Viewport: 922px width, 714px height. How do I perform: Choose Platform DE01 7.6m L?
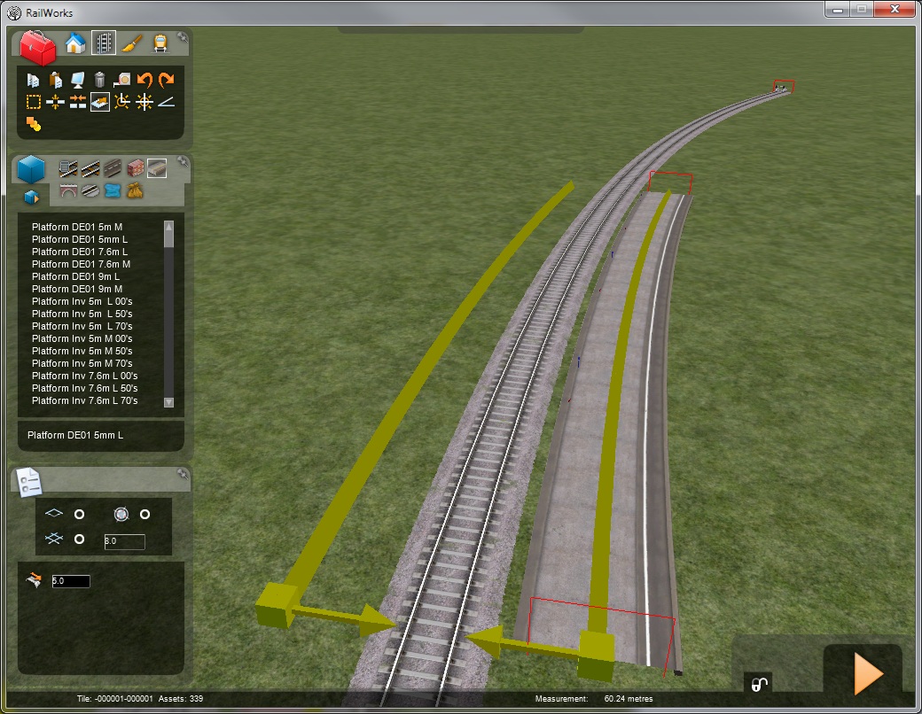point(80,252)
